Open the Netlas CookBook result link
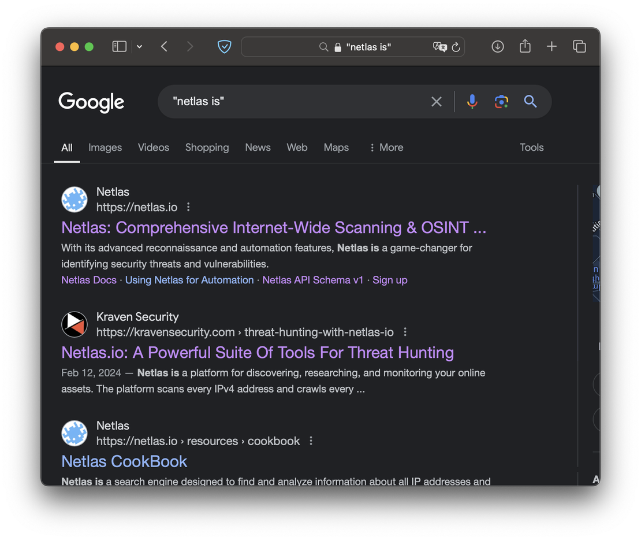This screenshot has width=641, height=540. point(124,461)
